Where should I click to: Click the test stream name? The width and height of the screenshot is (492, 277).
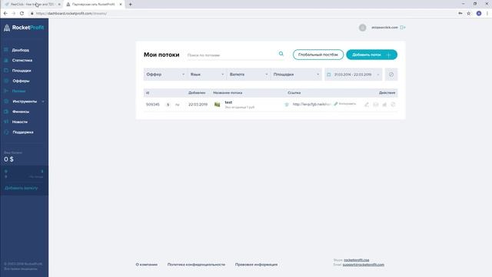228,102
